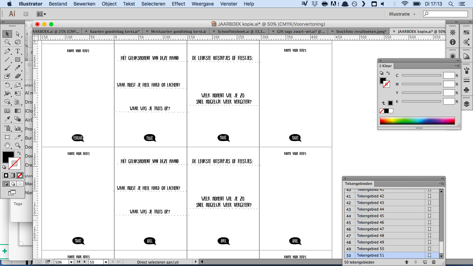This screenshot has width=473, height=266.
Task: Open the Navigator panel from dock
Action: click(x=453, y=33)
